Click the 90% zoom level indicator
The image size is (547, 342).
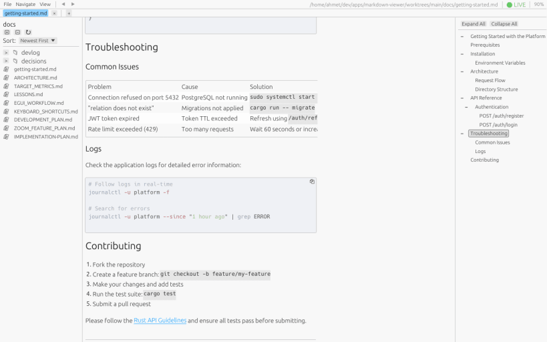(x=538, y=4)
